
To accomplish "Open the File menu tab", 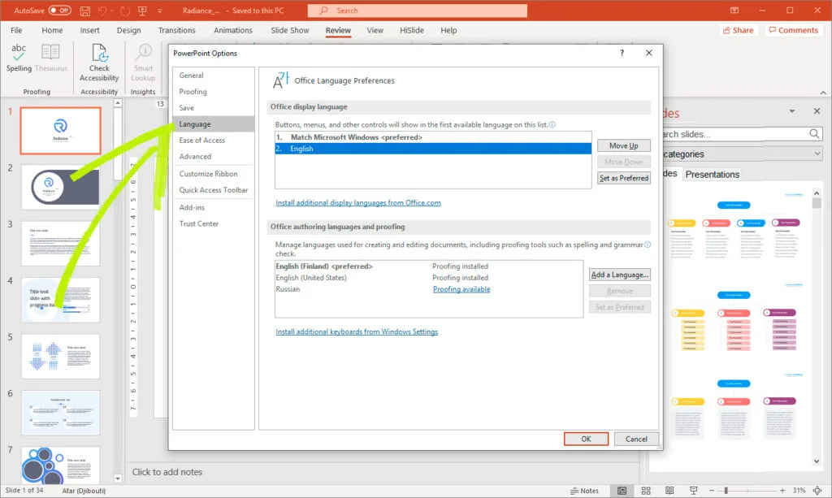I will click(x=16, y=30).
